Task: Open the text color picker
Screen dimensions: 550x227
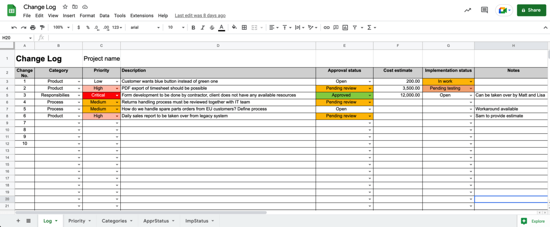Action: click(x=221, y=27)
